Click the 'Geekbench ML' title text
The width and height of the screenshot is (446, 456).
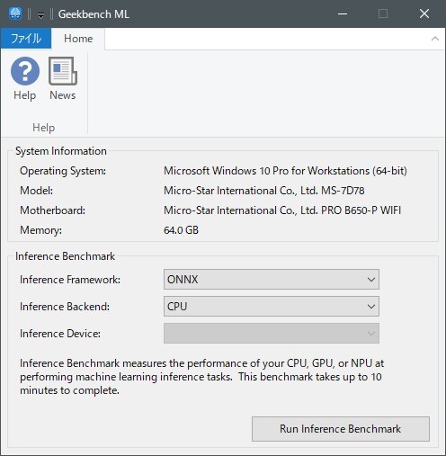(x=94, y=14)
